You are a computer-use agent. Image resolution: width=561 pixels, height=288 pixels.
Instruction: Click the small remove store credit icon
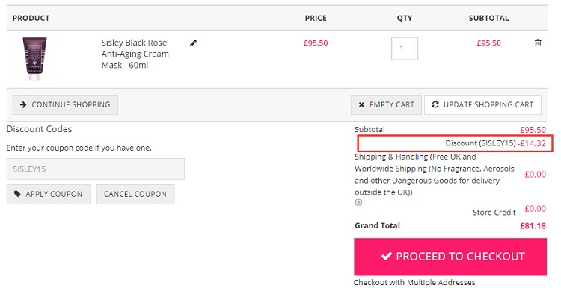(358, 202)
